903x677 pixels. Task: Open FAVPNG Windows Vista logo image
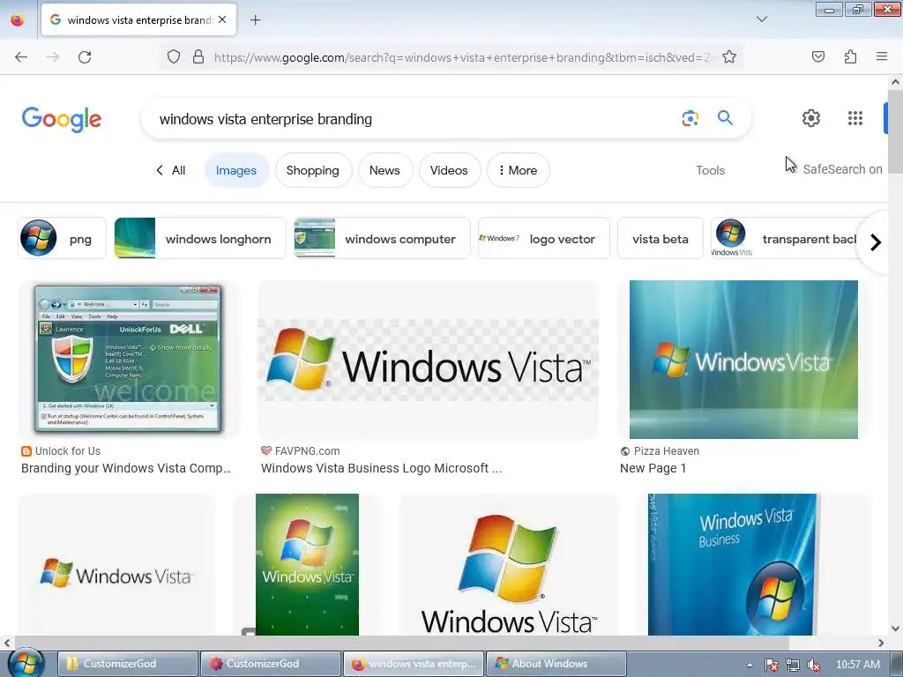(x=428, y=360)
